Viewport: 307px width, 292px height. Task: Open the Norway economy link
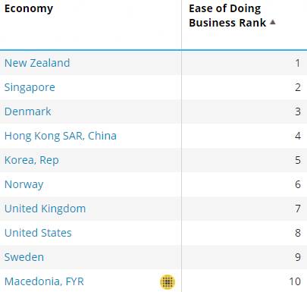24,184
